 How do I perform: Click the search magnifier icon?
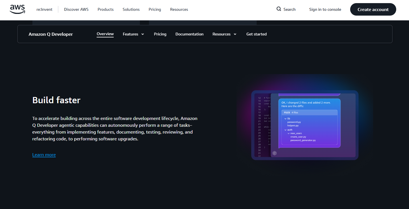[x=279, y=9]
